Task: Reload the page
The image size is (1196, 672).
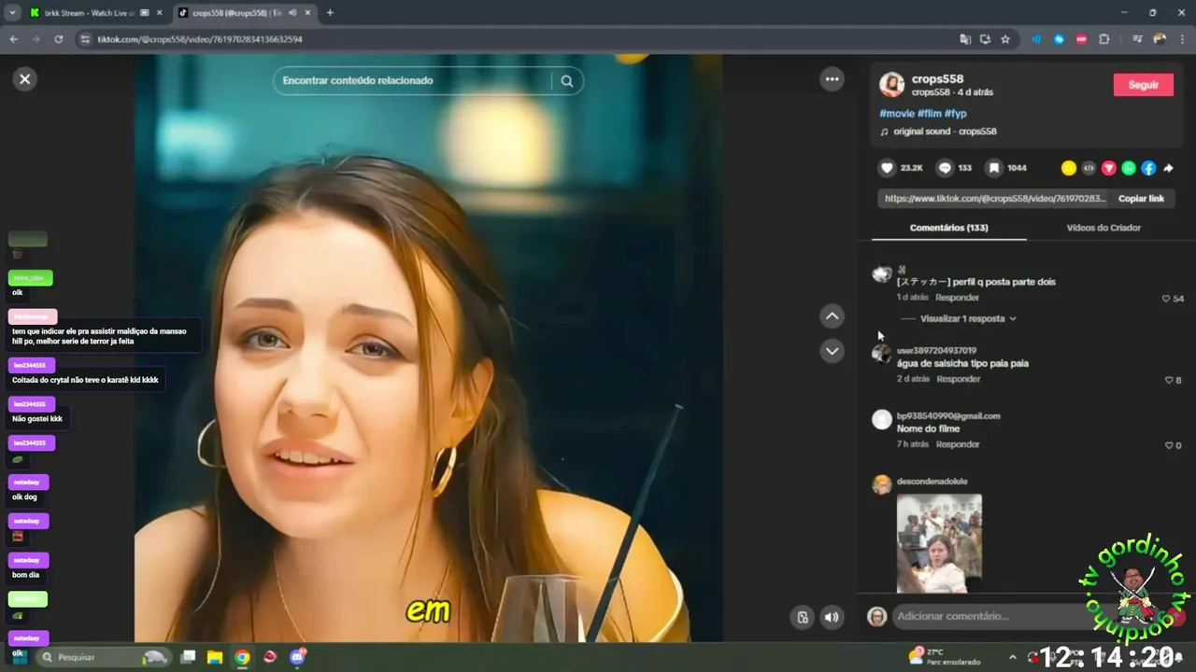Action: [58, 39]
